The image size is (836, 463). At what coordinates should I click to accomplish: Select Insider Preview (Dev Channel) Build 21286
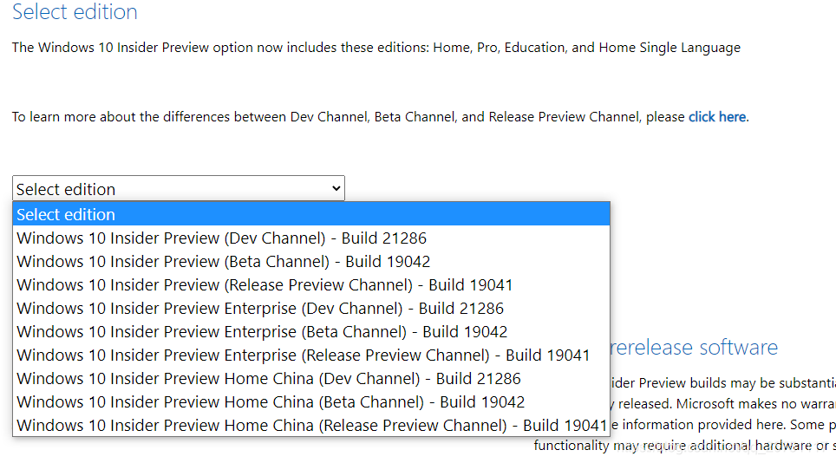click(311, 238)
